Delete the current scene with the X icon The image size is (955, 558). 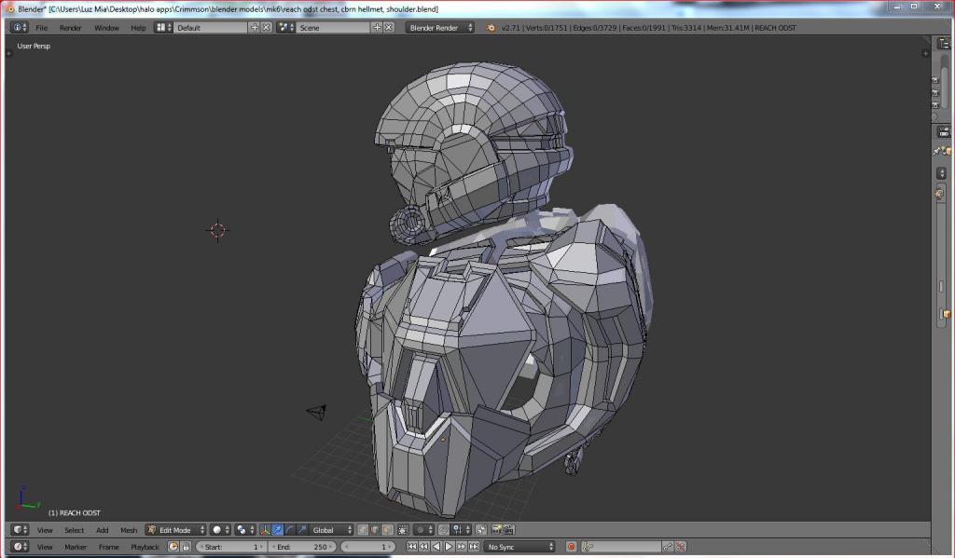(389, 27)
